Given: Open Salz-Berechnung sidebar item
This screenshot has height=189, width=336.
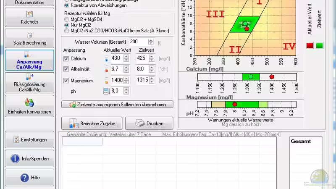Looking at the screenshot, I should [29, 39].
